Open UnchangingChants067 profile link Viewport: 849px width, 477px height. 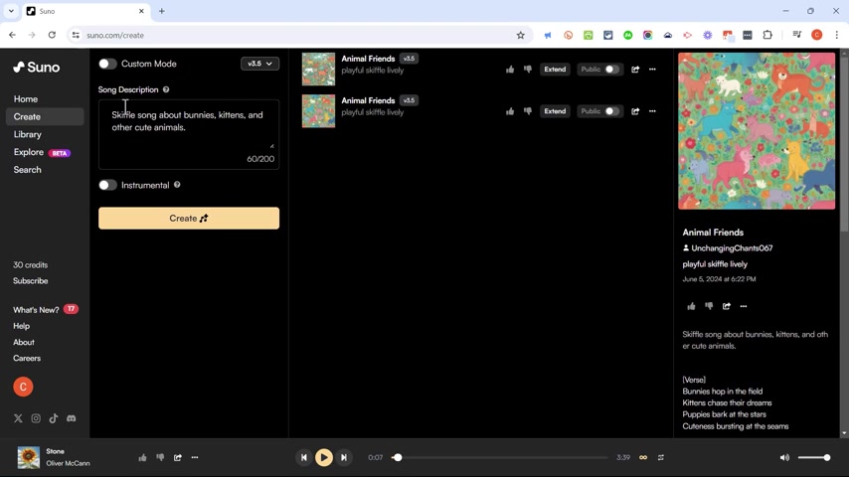[732, 248]
